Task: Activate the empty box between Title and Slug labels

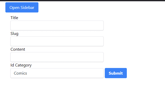Action: [x=57, y=25]
